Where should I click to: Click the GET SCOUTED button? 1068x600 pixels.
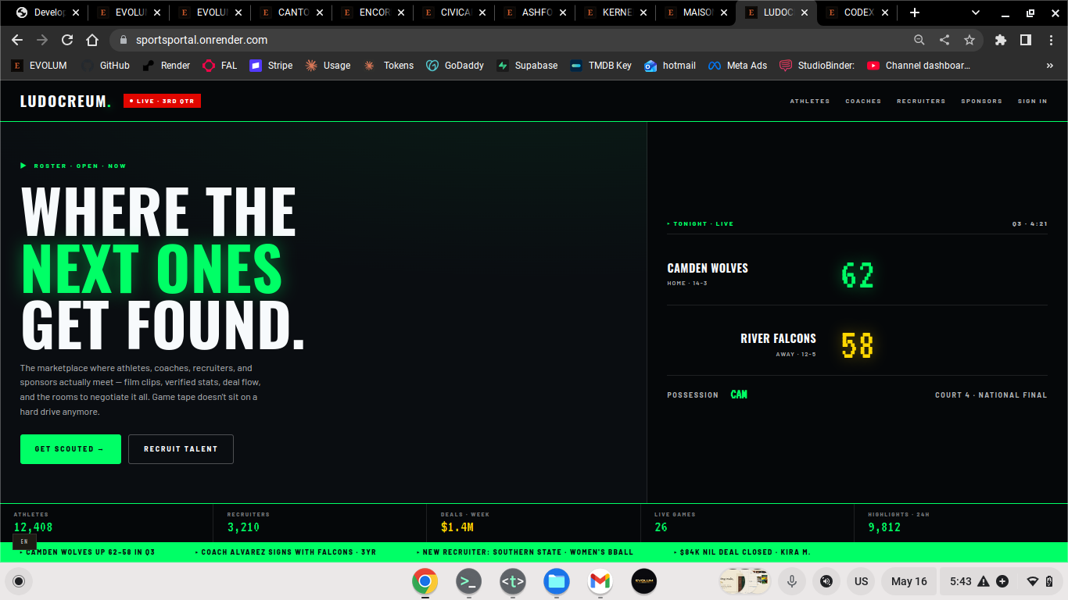pyautogui.click(x=70, y=449)
